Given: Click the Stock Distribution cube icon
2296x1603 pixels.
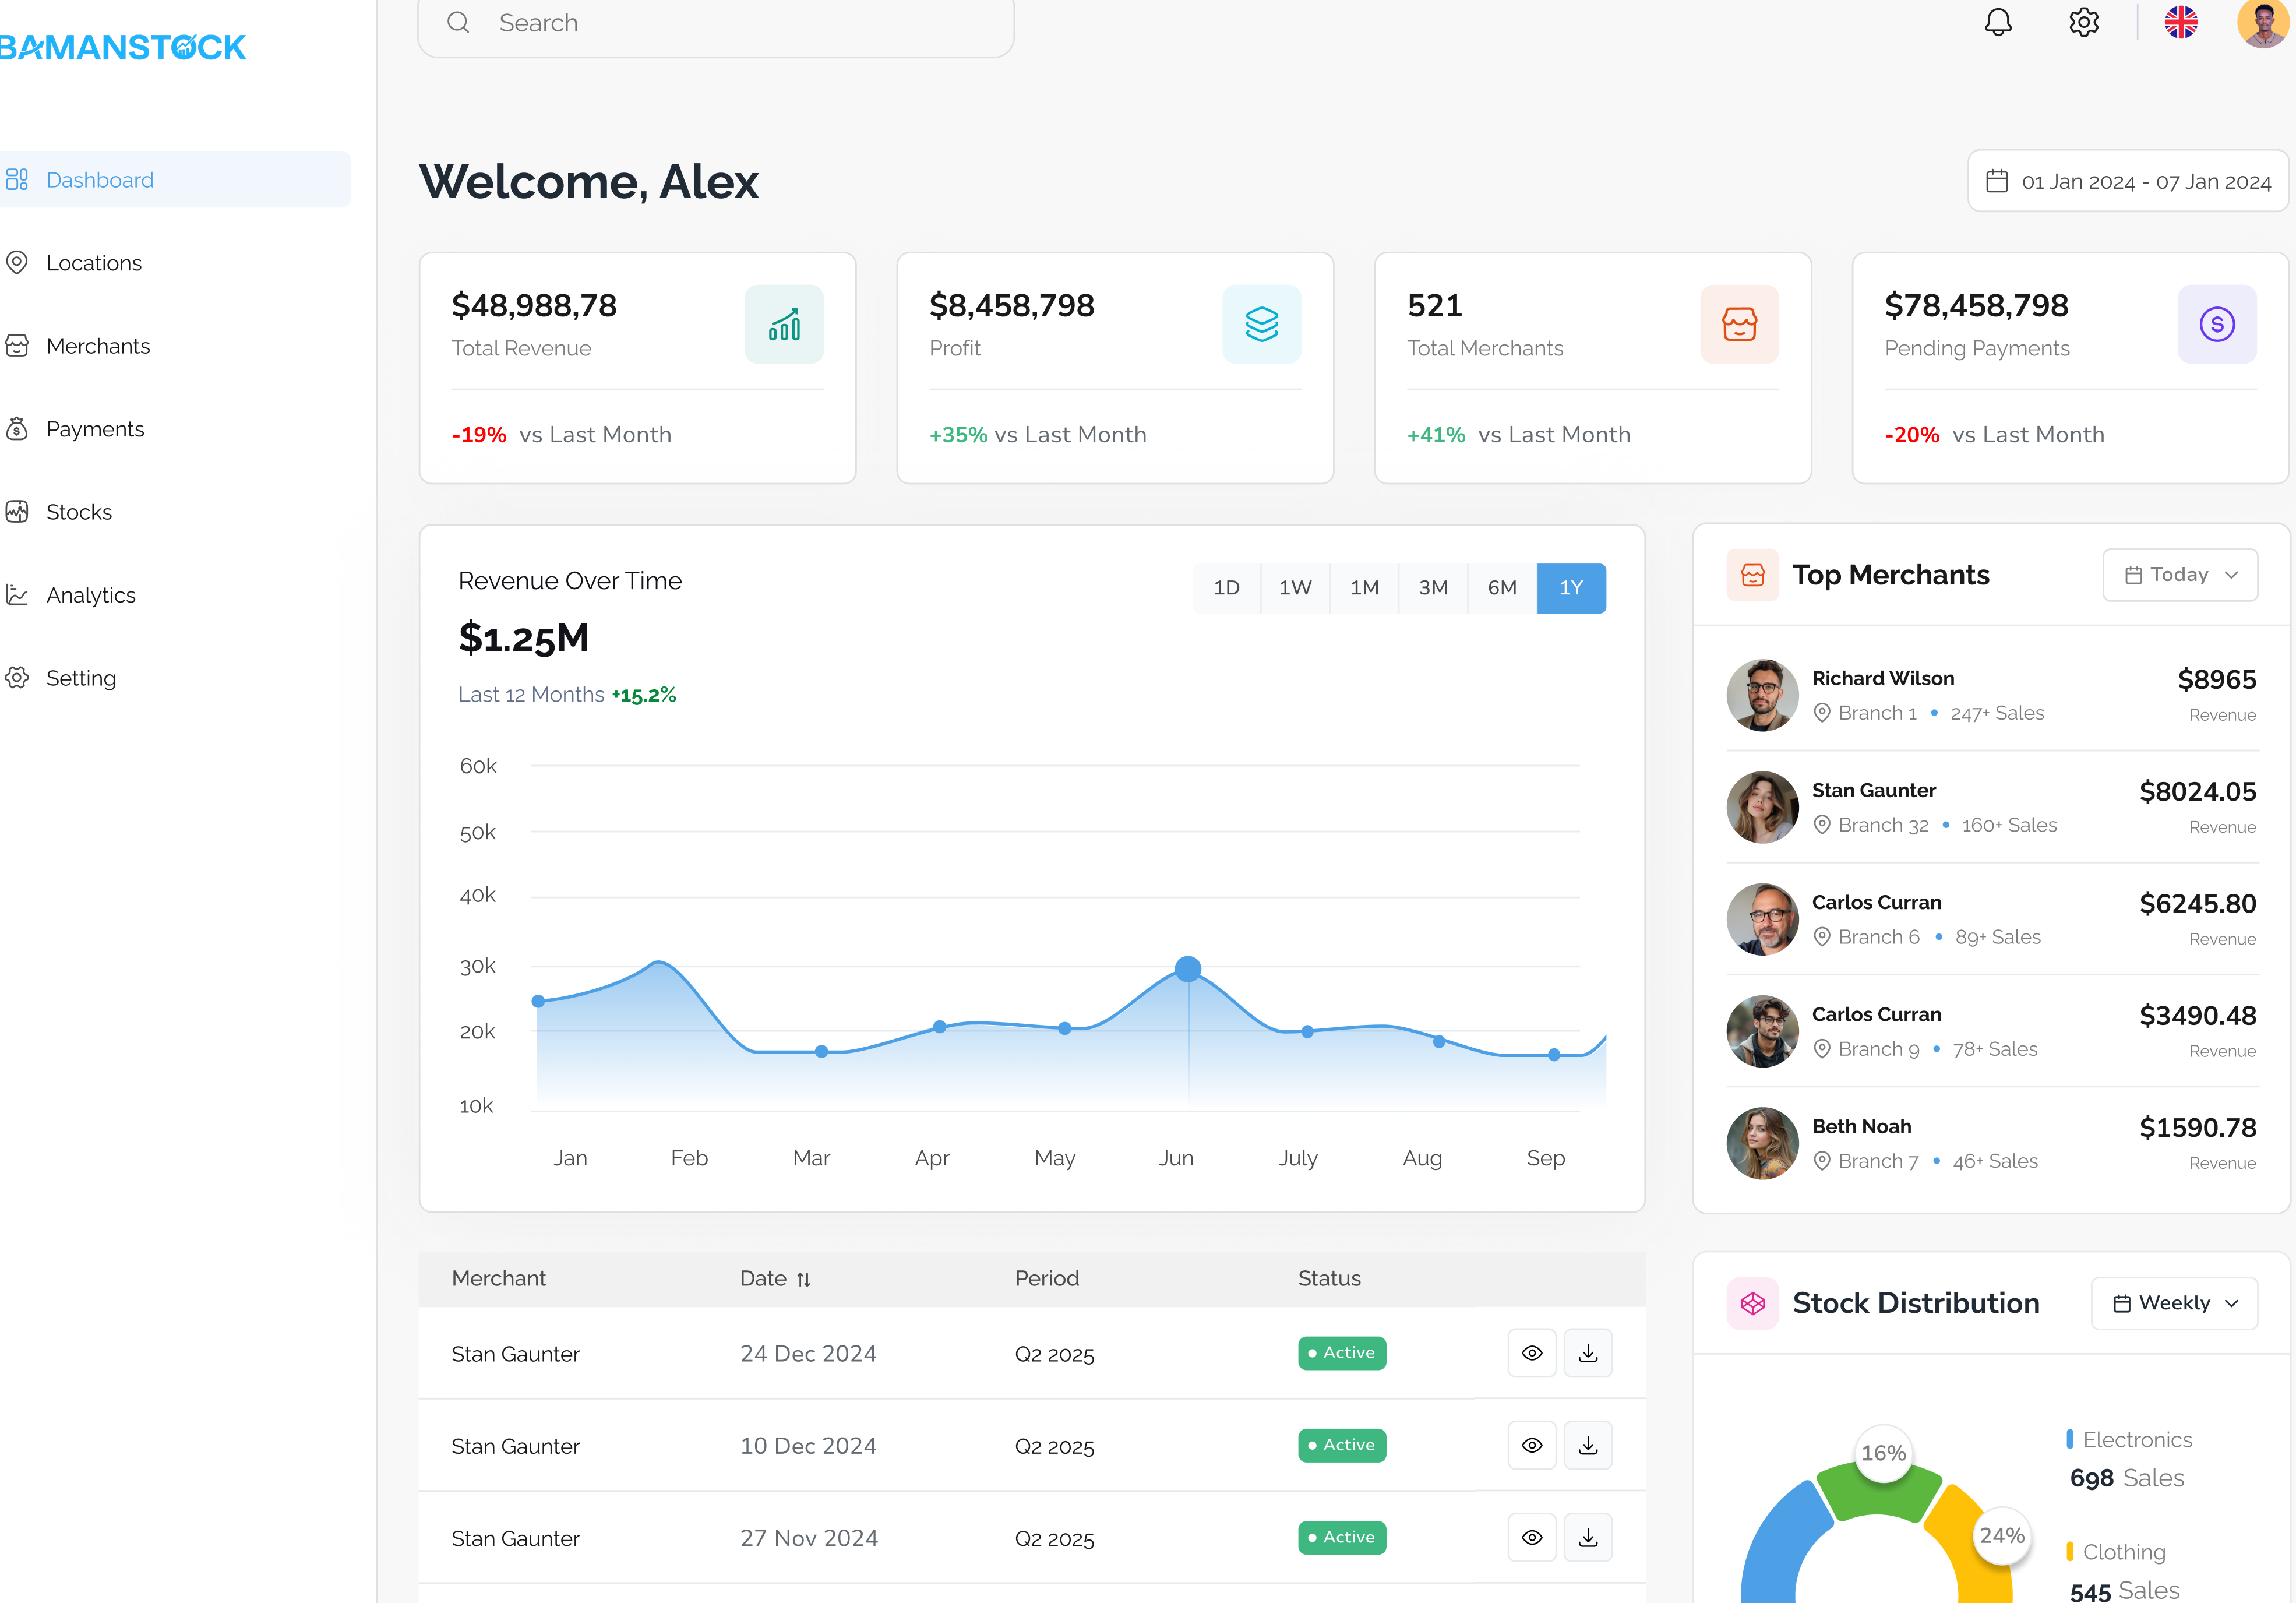Looking at the screenshot, I should click(1753, 1303).
